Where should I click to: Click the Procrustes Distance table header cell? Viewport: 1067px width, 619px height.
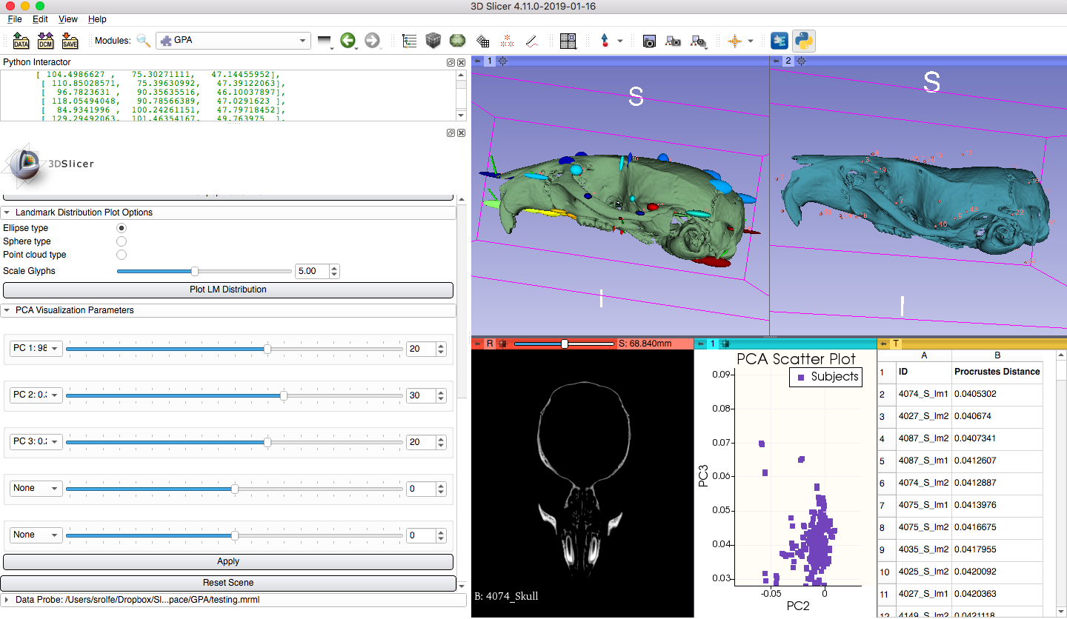coord(997,371)
